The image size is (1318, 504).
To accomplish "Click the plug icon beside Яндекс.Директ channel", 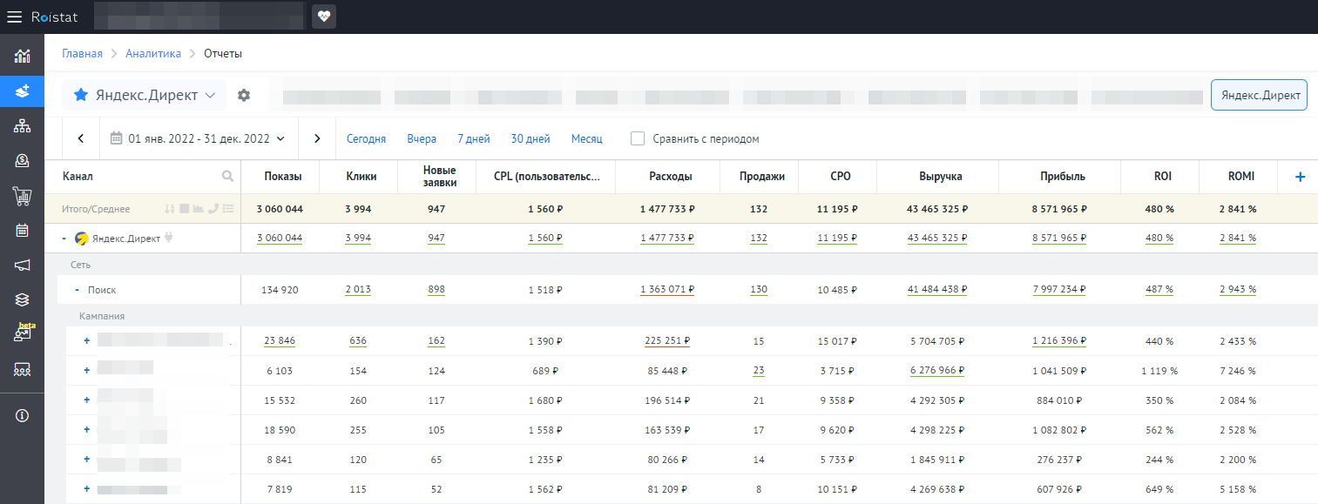I will point(169,238).
